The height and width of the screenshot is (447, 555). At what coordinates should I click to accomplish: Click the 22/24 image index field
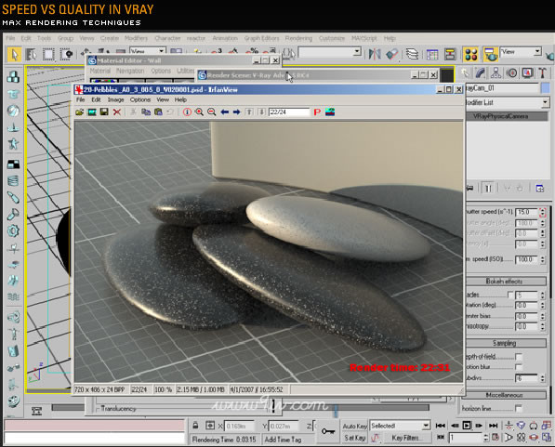[288, 112]
